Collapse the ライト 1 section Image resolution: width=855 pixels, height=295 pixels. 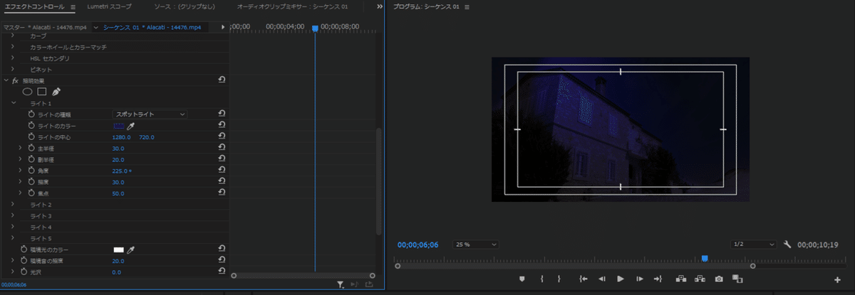pos(13,103)
